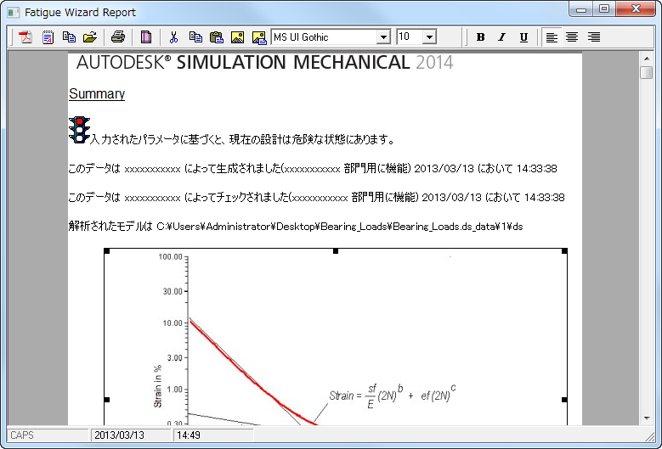Image resolution: width=662 pixels, height=449 pixels.
Task: Minimize the Fatigue Wizard Report window
Action: [x=581, y=8]
